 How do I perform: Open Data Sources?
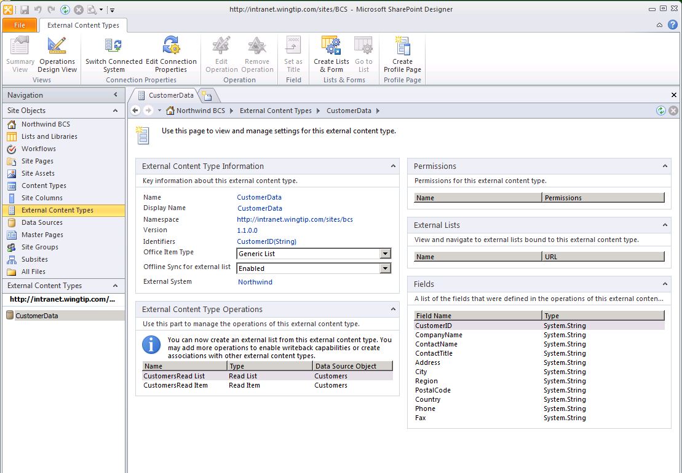point(63,222)
